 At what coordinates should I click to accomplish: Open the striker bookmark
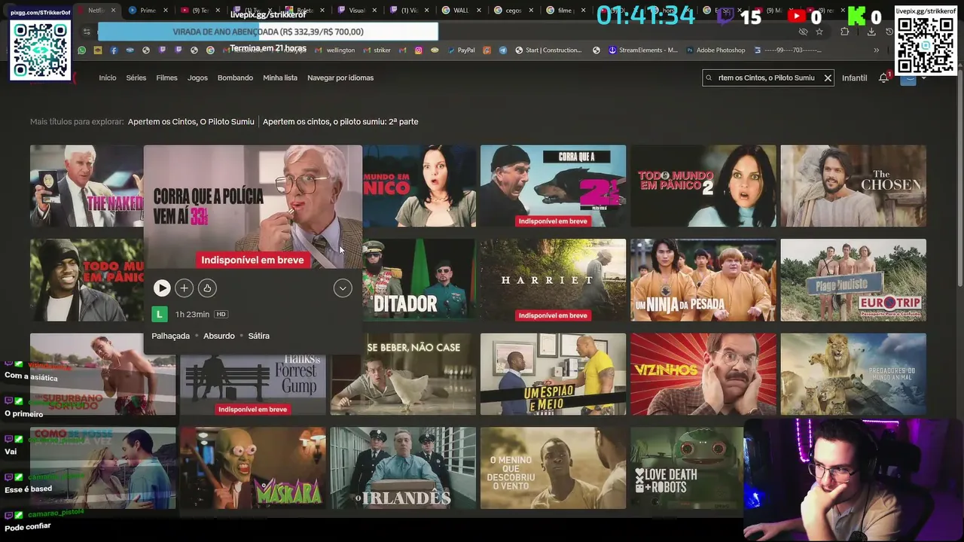pyautogui.click(x=377, y=50)
